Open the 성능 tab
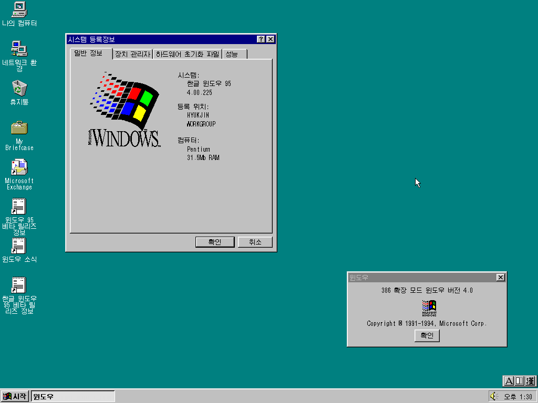 (x=235, y=54)
